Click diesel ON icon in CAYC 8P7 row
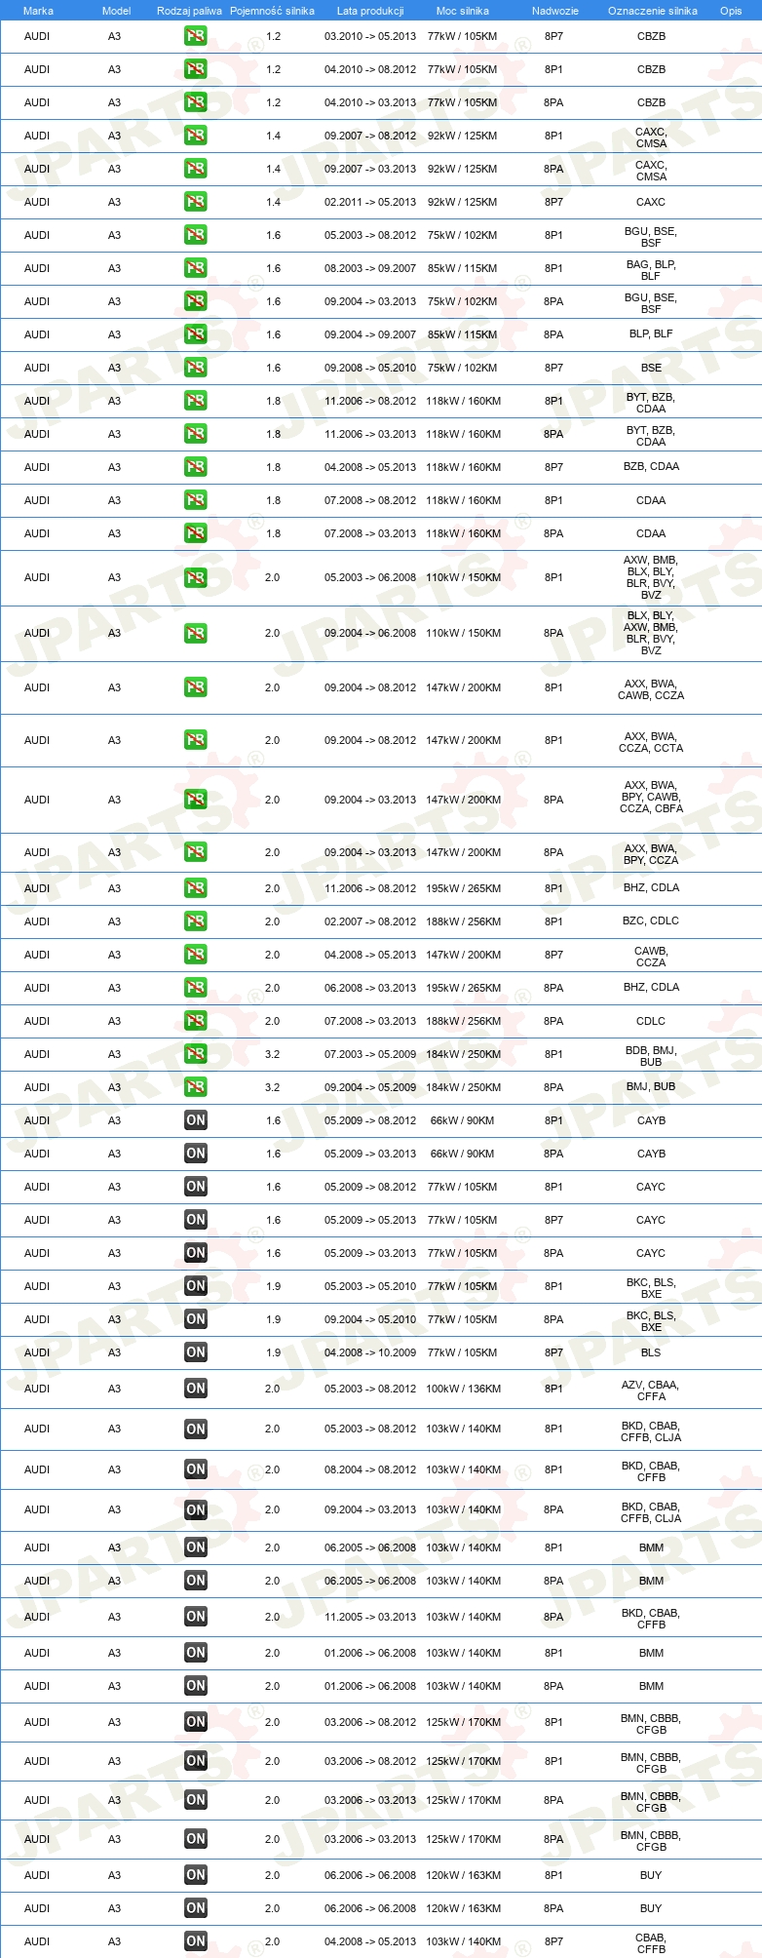Screen dimensions: 762x1958 coord(196,1220)
